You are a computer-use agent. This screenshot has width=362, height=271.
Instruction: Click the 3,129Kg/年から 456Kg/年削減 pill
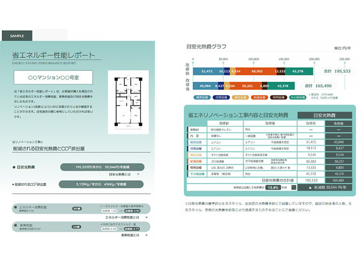click(101, 184)
